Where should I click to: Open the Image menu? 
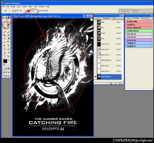(13, 7)
